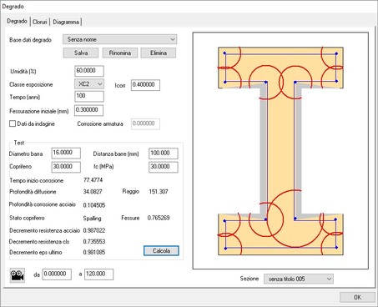Confirm with the OK button
Image resolution: width=378 pixels, height=307 pixels.
click(x=357, y=297)
